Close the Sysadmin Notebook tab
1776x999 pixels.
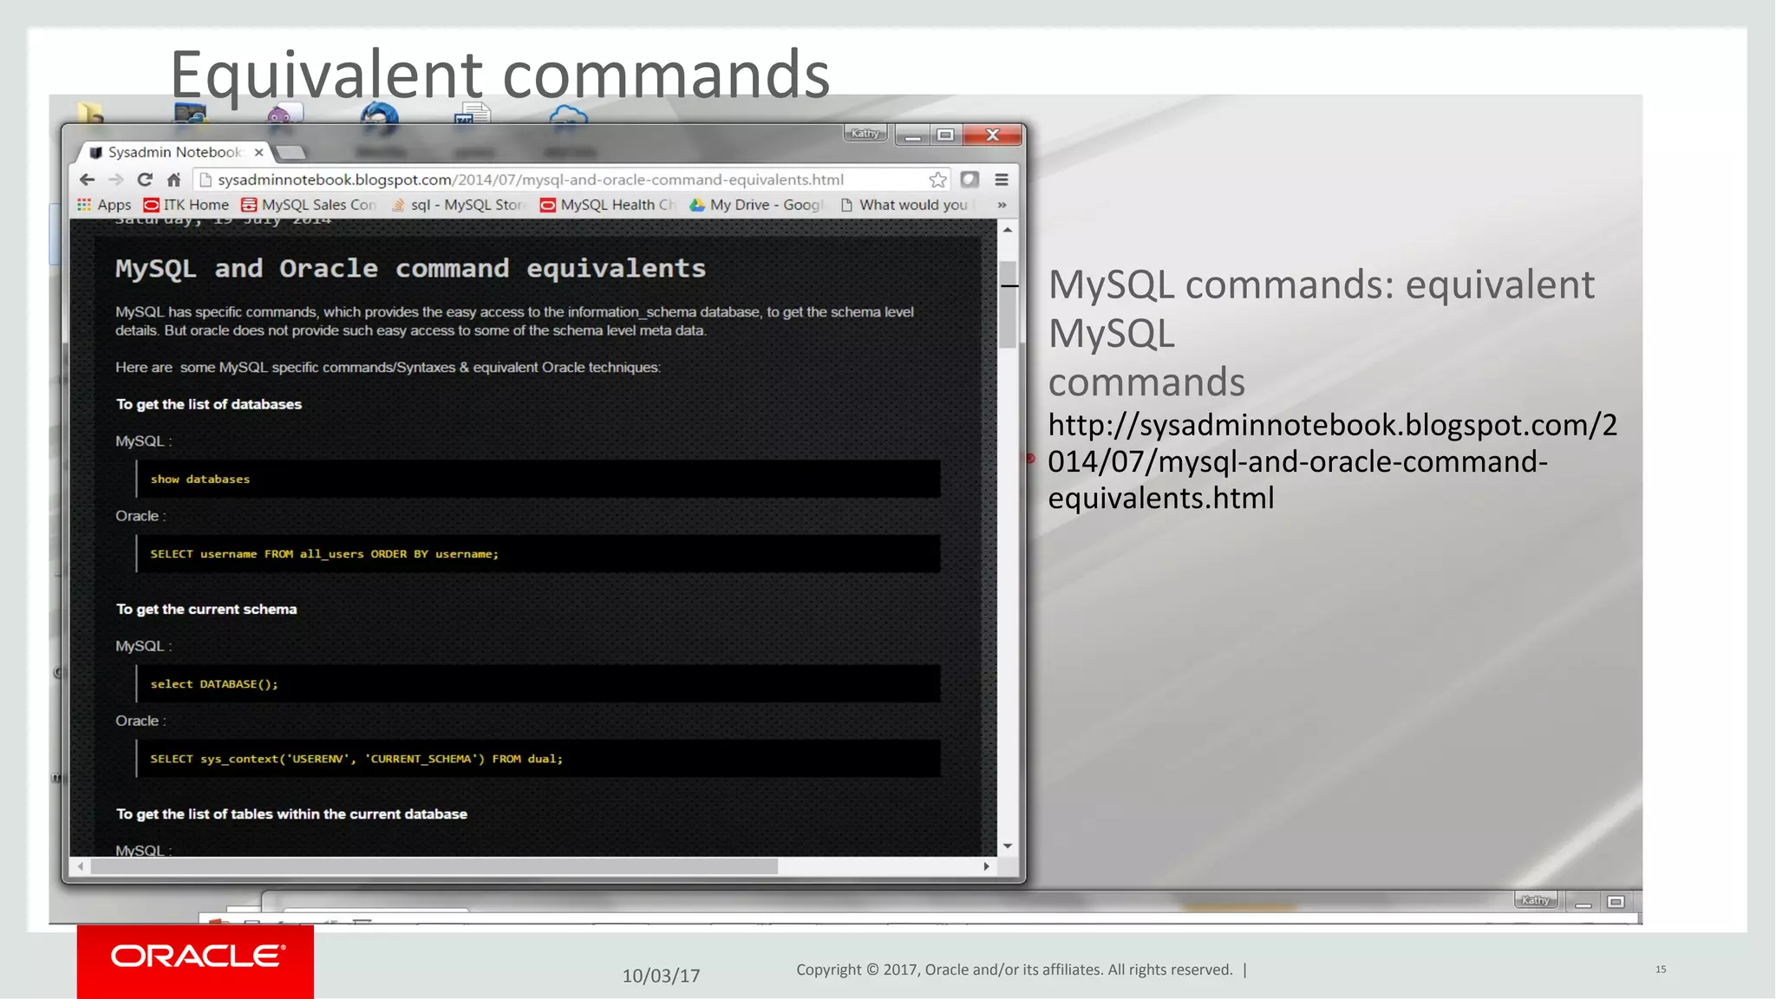coord(258,152)
